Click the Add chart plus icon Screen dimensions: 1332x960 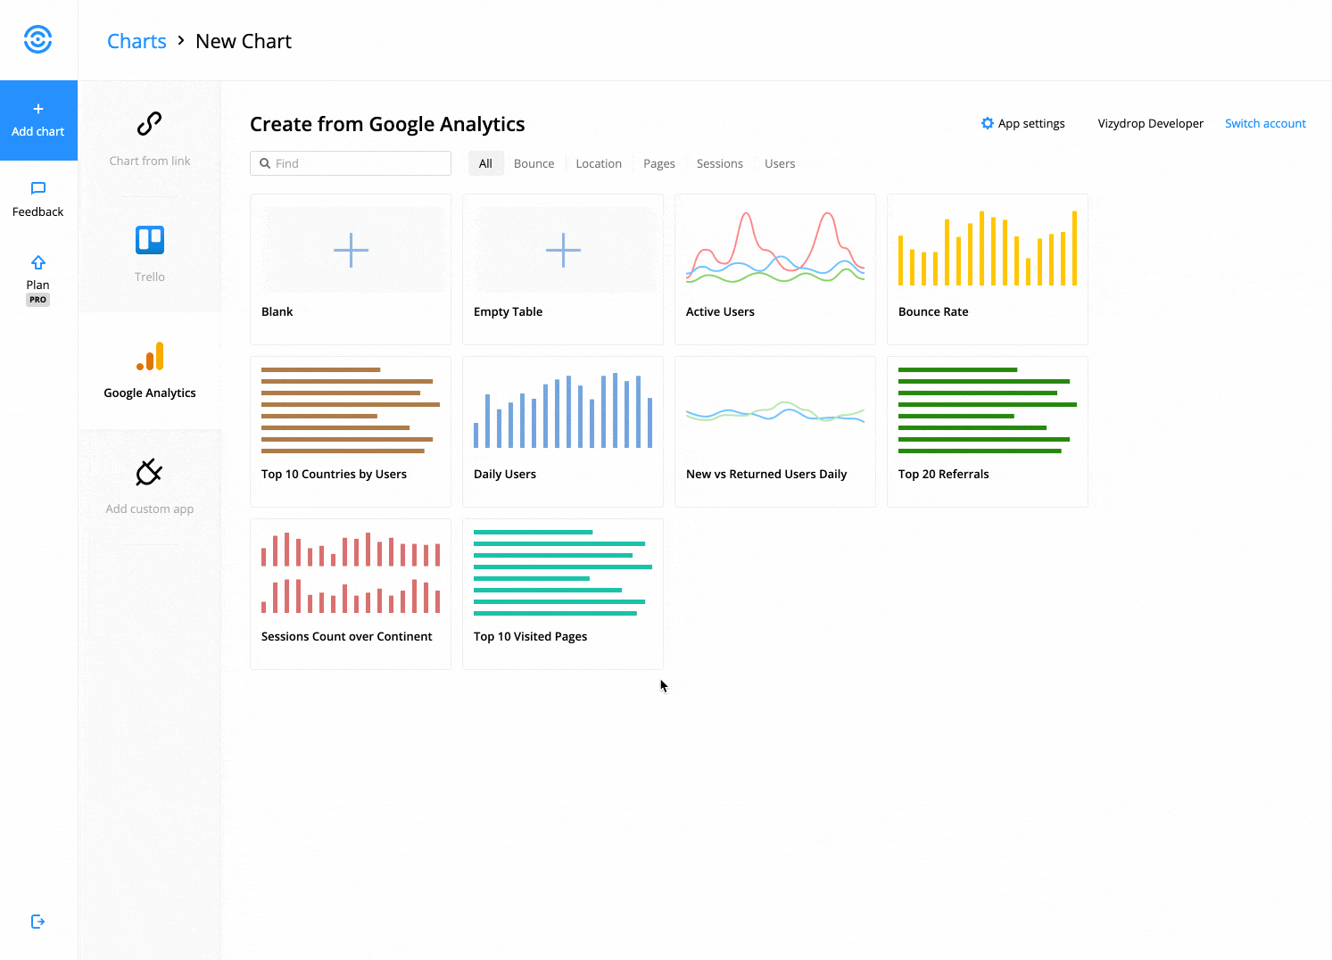tap(38, 108)
